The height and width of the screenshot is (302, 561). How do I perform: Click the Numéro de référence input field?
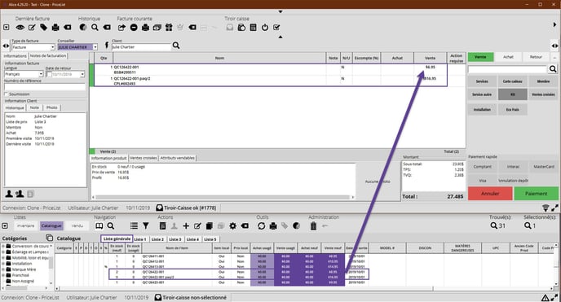point(45,87)
